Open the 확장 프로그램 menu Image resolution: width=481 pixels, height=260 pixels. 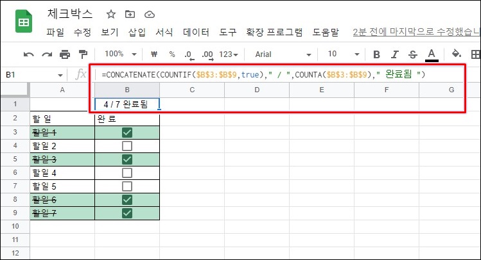tap(274, 32)
